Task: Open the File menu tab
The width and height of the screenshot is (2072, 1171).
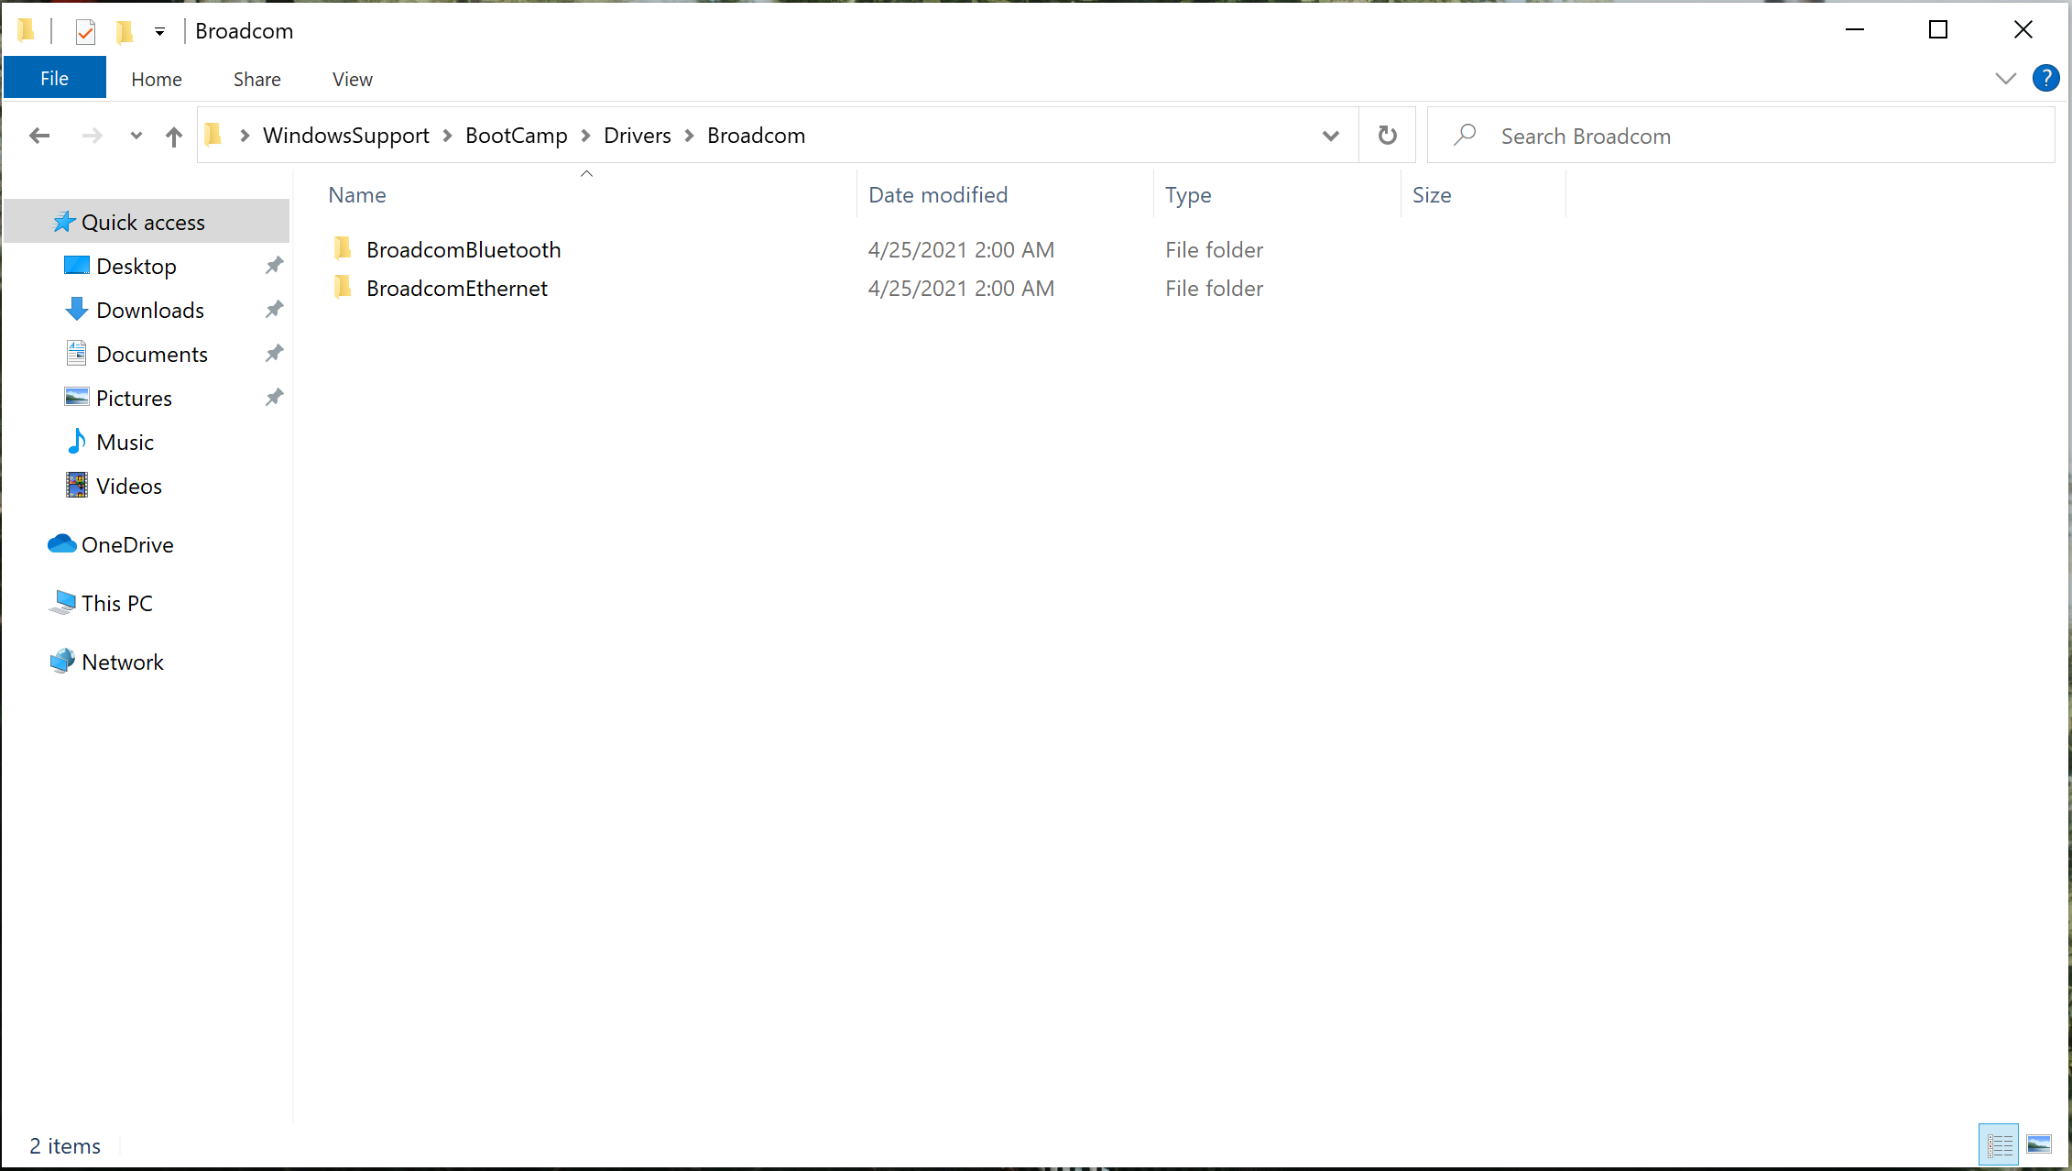Action: [x=54, y=79]
